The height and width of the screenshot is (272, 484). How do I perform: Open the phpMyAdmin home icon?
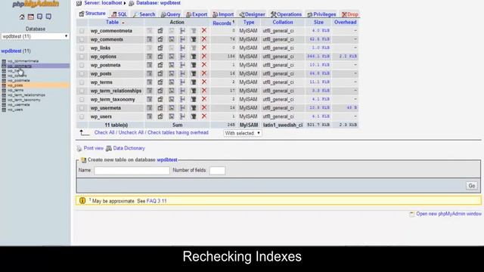coord(22,17)
